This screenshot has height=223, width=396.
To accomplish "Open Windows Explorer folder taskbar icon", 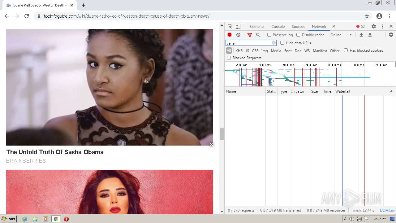I will coord(35,219).
